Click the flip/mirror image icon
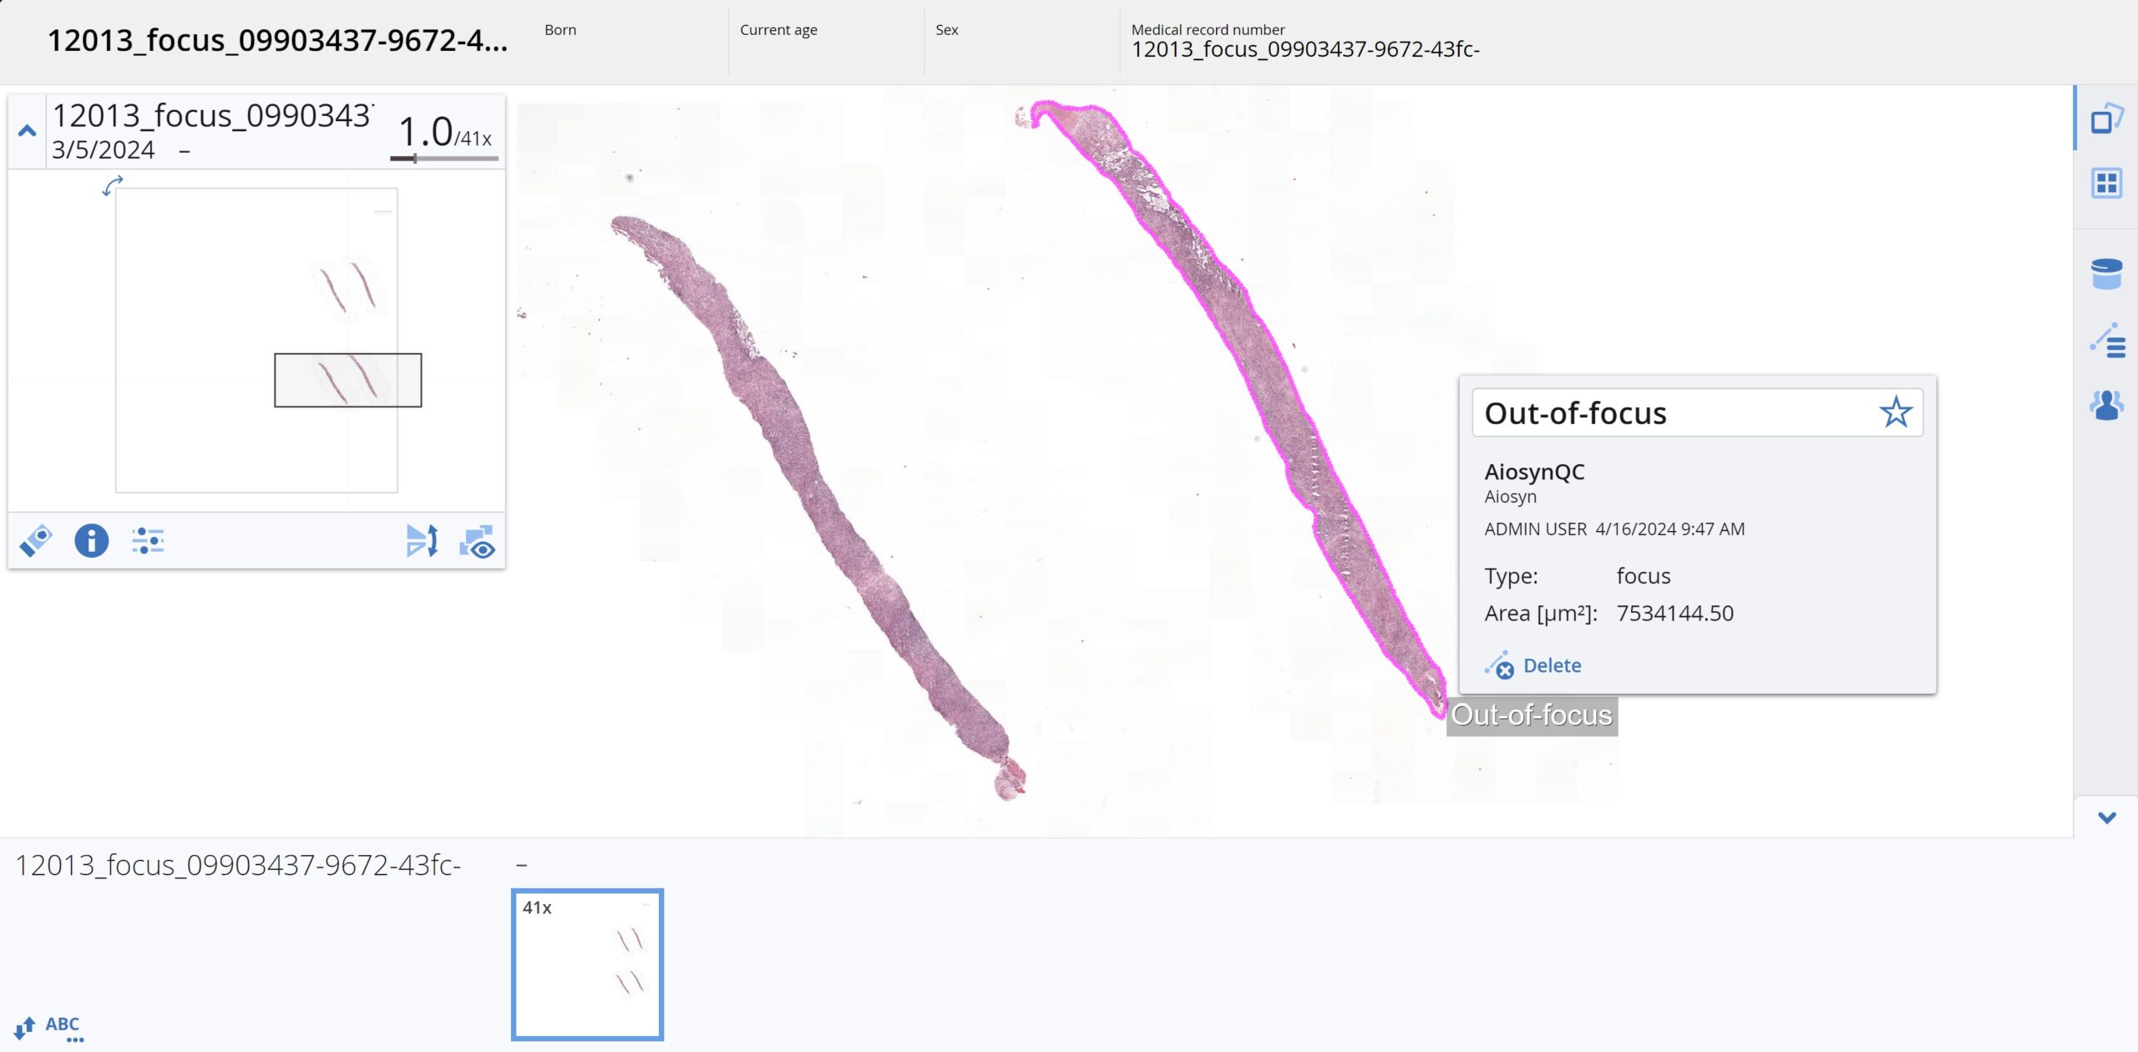The width and height of the screenshot is (2138, 1052). pyautogui.click(x=422, y=541)
